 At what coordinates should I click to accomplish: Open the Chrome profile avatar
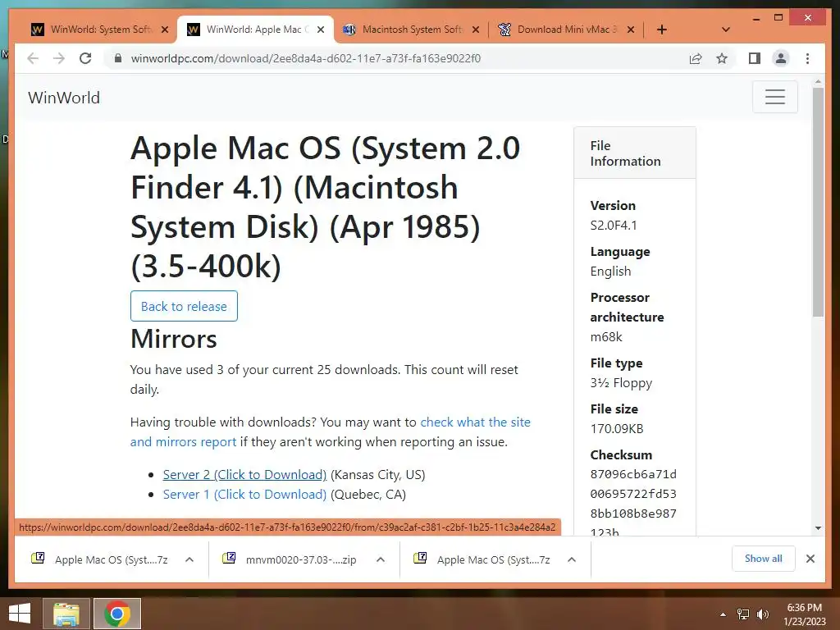pos(781,58)
